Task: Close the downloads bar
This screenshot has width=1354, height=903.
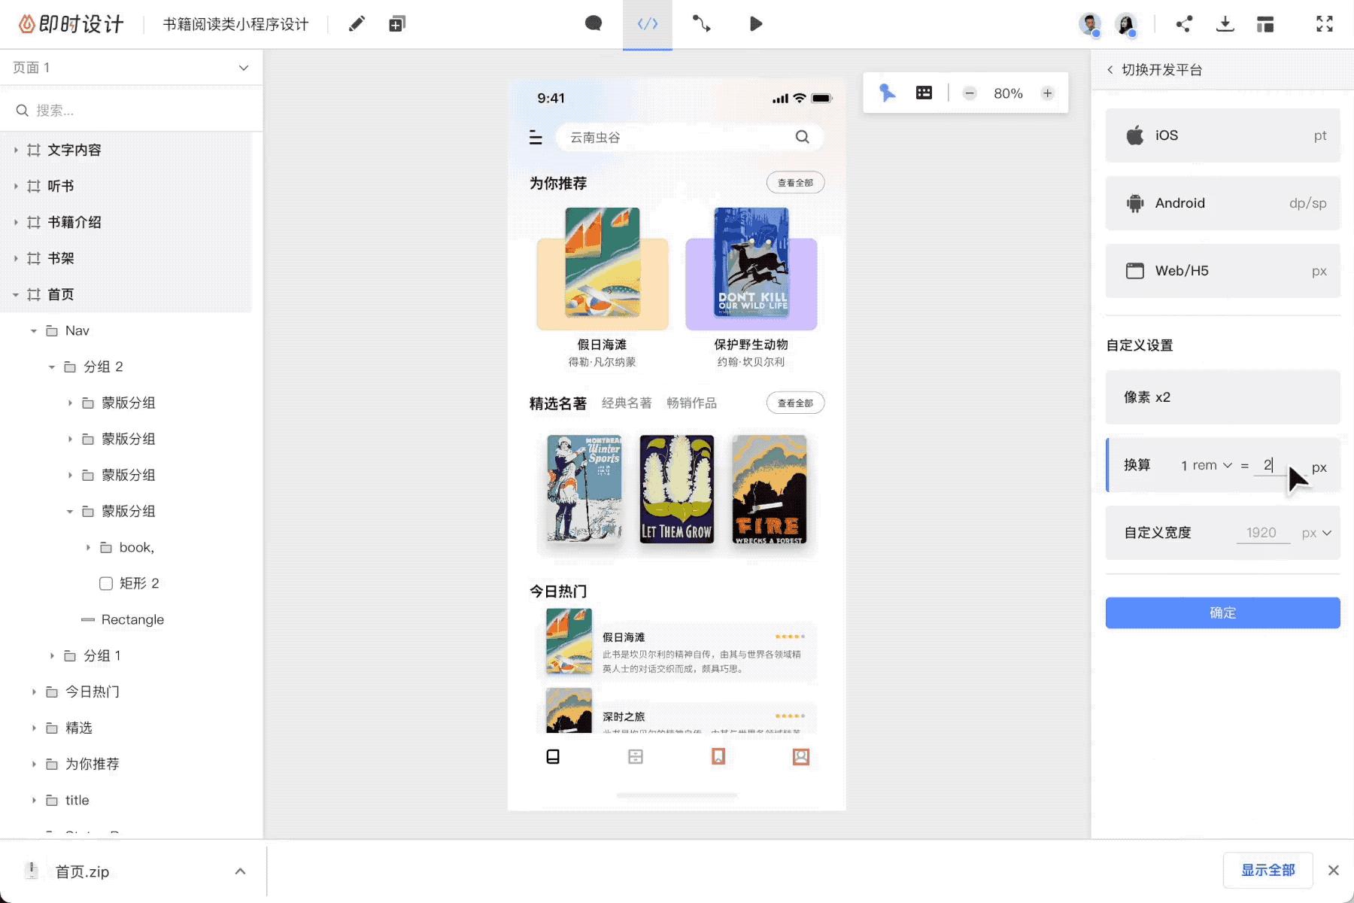Action: click(x=1334, y=870)
